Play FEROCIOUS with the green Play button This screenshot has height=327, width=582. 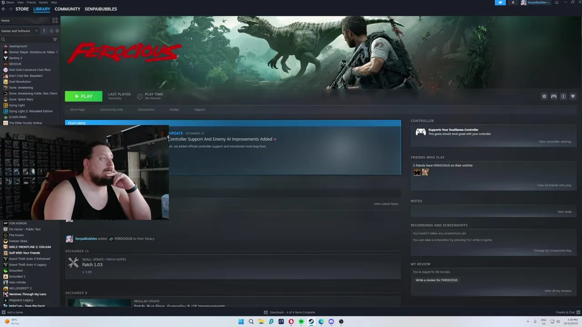(x=84, y=96)
